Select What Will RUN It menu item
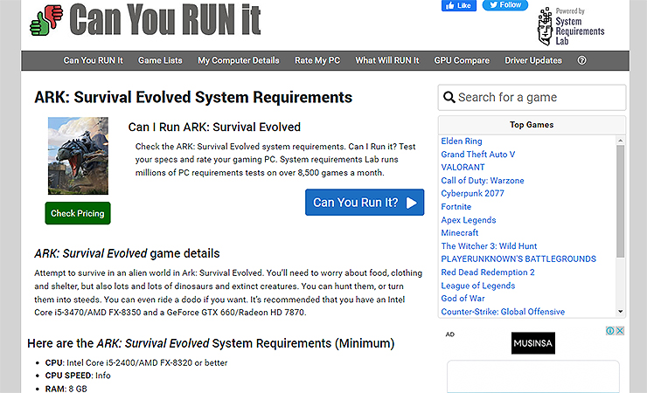This screenshot has height=393, width=647. tap(387, 60)
